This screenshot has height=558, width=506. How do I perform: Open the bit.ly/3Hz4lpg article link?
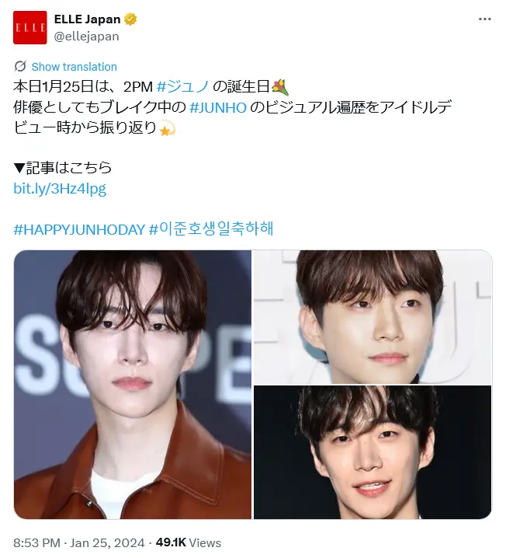coord(60,189)
